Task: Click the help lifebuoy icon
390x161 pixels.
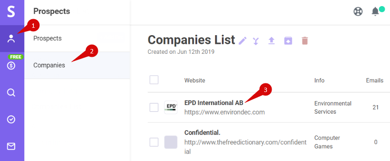Action: click(358, 11)
